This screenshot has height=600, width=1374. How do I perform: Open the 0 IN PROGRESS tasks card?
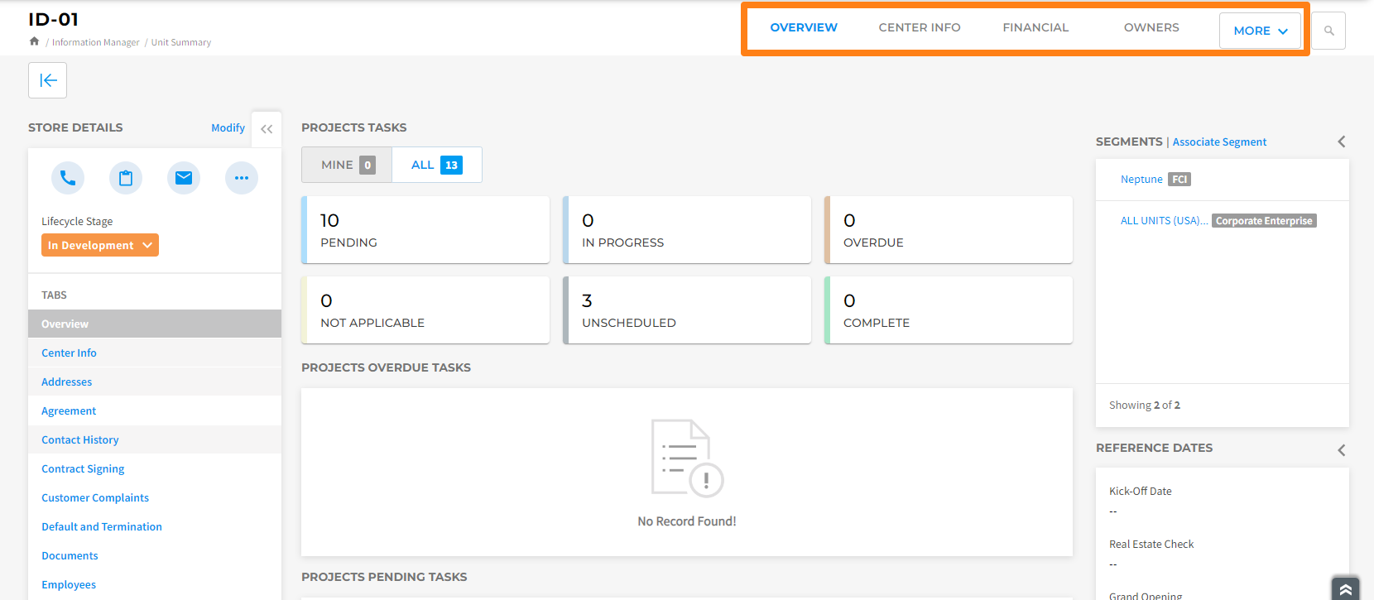[687, 230]
